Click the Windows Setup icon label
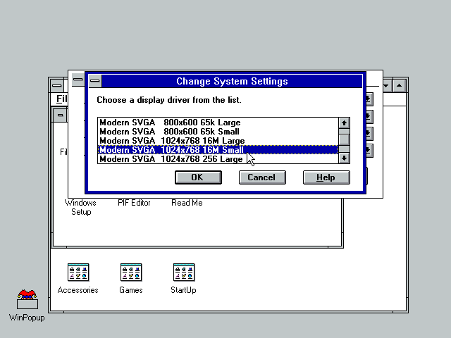The image size is (451, 338). [80, 207]
